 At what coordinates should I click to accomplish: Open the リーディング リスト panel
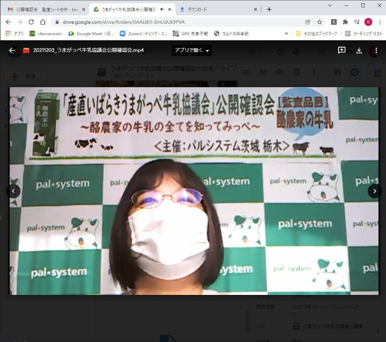pos(364,34)
